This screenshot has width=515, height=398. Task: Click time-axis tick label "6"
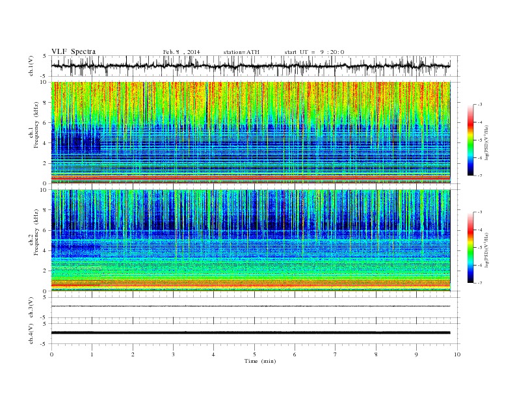(x=295, y=354)
